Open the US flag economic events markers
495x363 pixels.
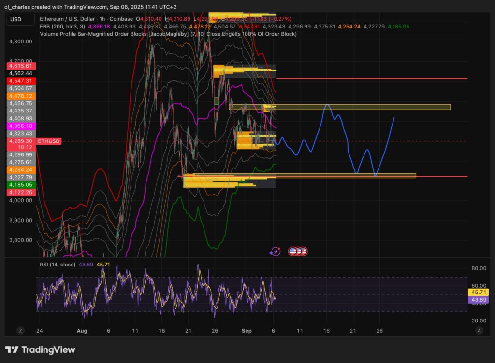click(x=297, y=251)
